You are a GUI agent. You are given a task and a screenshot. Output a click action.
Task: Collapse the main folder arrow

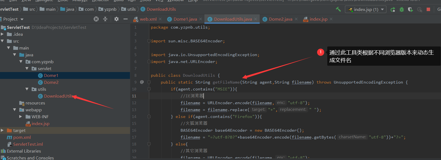(x=9, y=48)
